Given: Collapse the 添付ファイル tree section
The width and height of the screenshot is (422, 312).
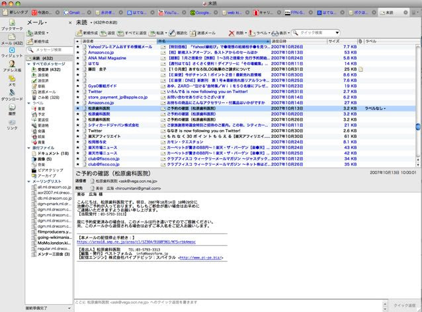Looking at the screenshot, I should point(29,148).
